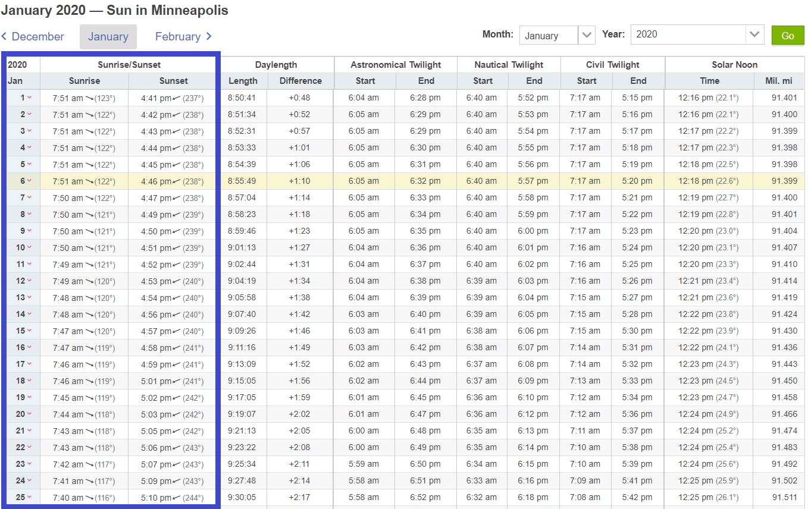Viewport: 808px width, 509px height.
Task: Click the sunrise arrow icon for January 11
Action: (89, 265)
